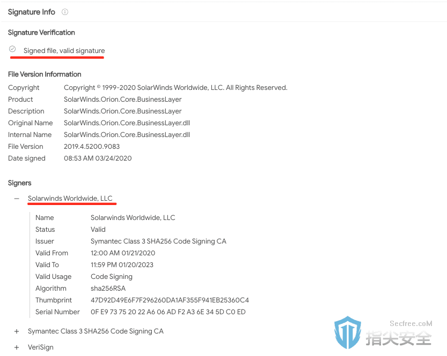
Task: Click the Original Name field label
Action: pyautogui.click(x=31, y=123)
